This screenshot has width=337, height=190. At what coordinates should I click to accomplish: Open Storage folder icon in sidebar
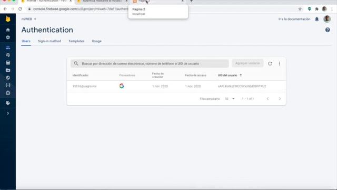8,70
